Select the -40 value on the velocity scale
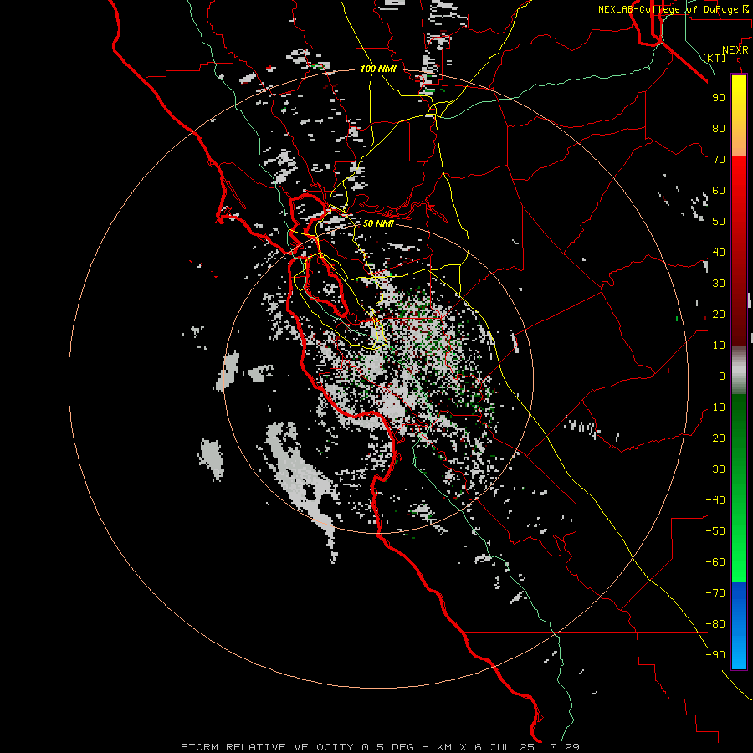753x753 pixels. point(715,500)
